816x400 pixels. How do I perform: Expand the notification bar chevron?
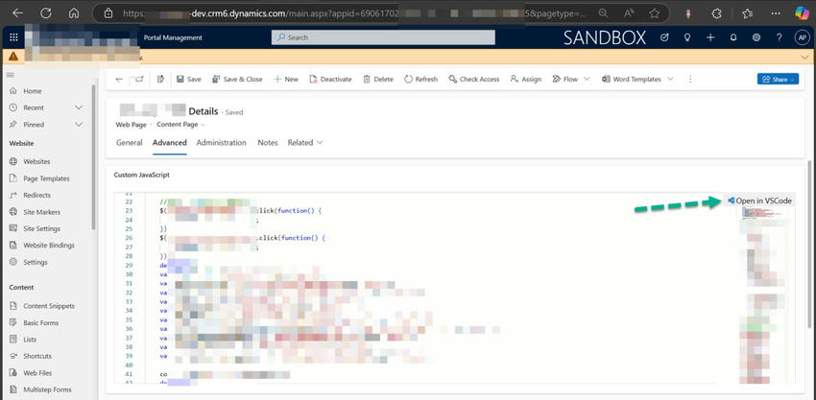(805, 57)
